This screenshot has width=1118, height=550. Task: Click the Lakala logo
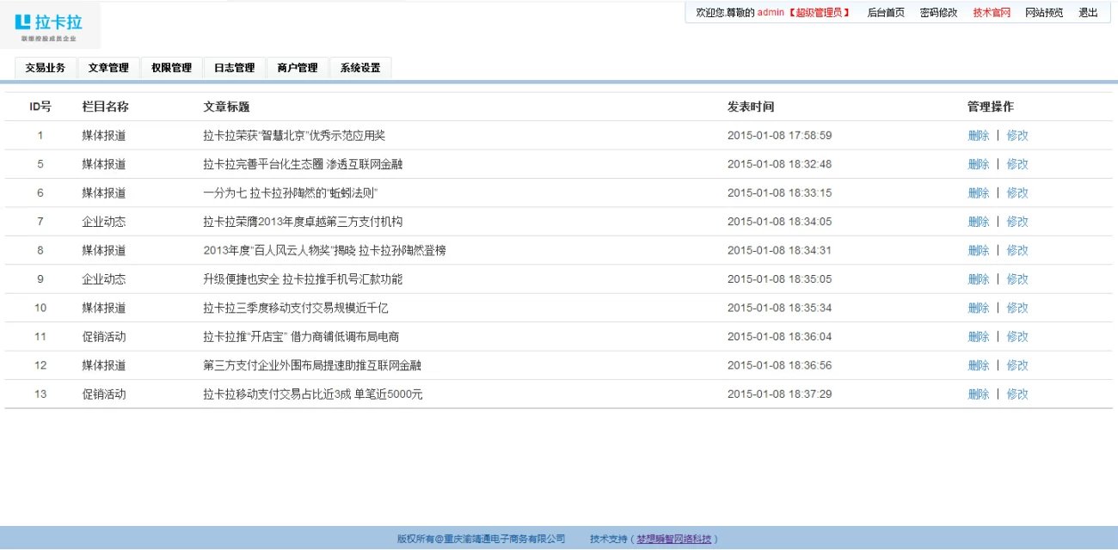click(x=50, y=26)
